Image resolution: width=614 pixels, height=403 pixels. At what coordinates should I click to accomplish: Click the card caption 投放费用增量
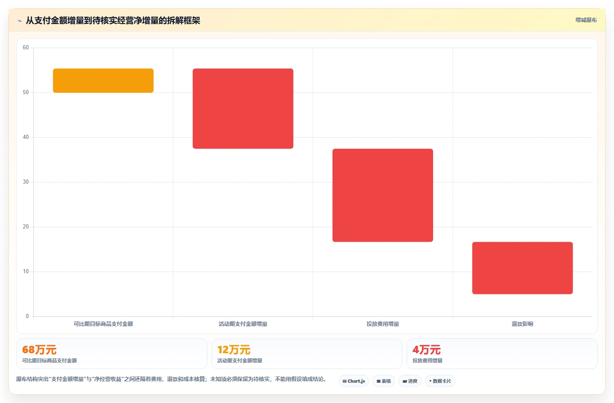(427, 361)
